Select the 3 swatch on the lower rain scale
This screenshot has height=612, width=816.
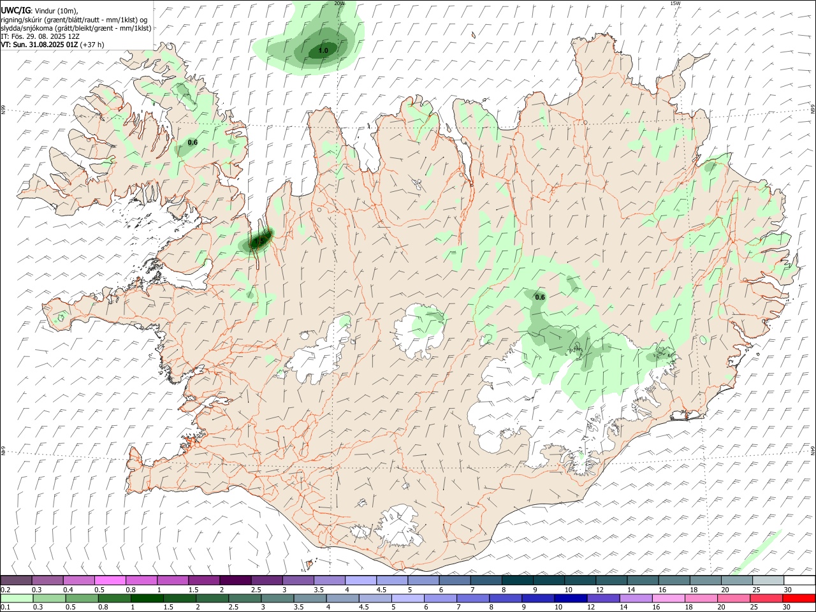tap(277, 598)
